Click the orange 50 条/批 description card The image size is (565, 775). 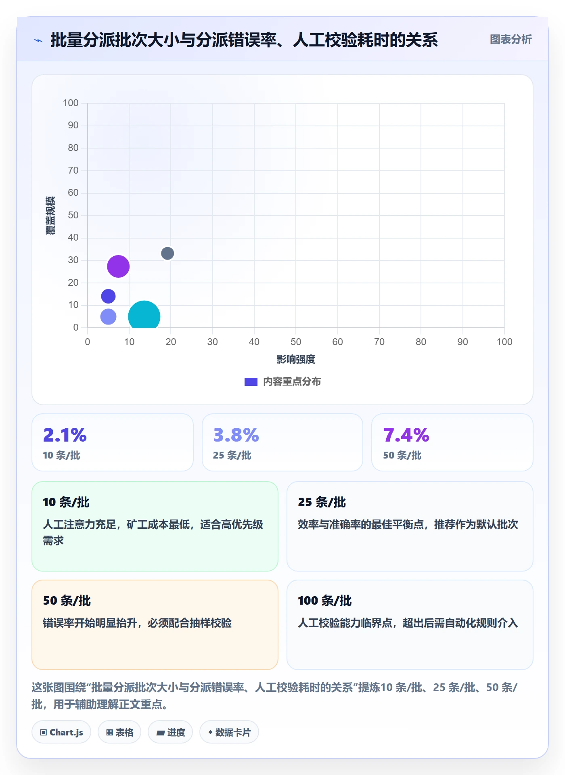[155, 625]
